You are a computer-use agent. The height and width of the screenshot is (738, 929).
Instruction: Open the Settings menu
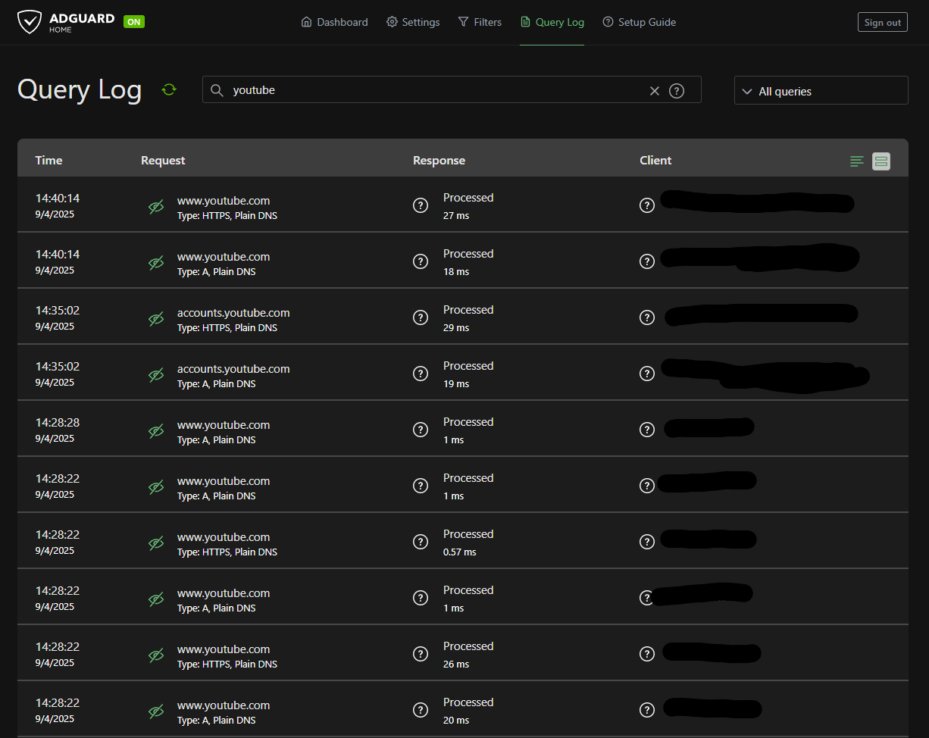click(x=413, y=22)
